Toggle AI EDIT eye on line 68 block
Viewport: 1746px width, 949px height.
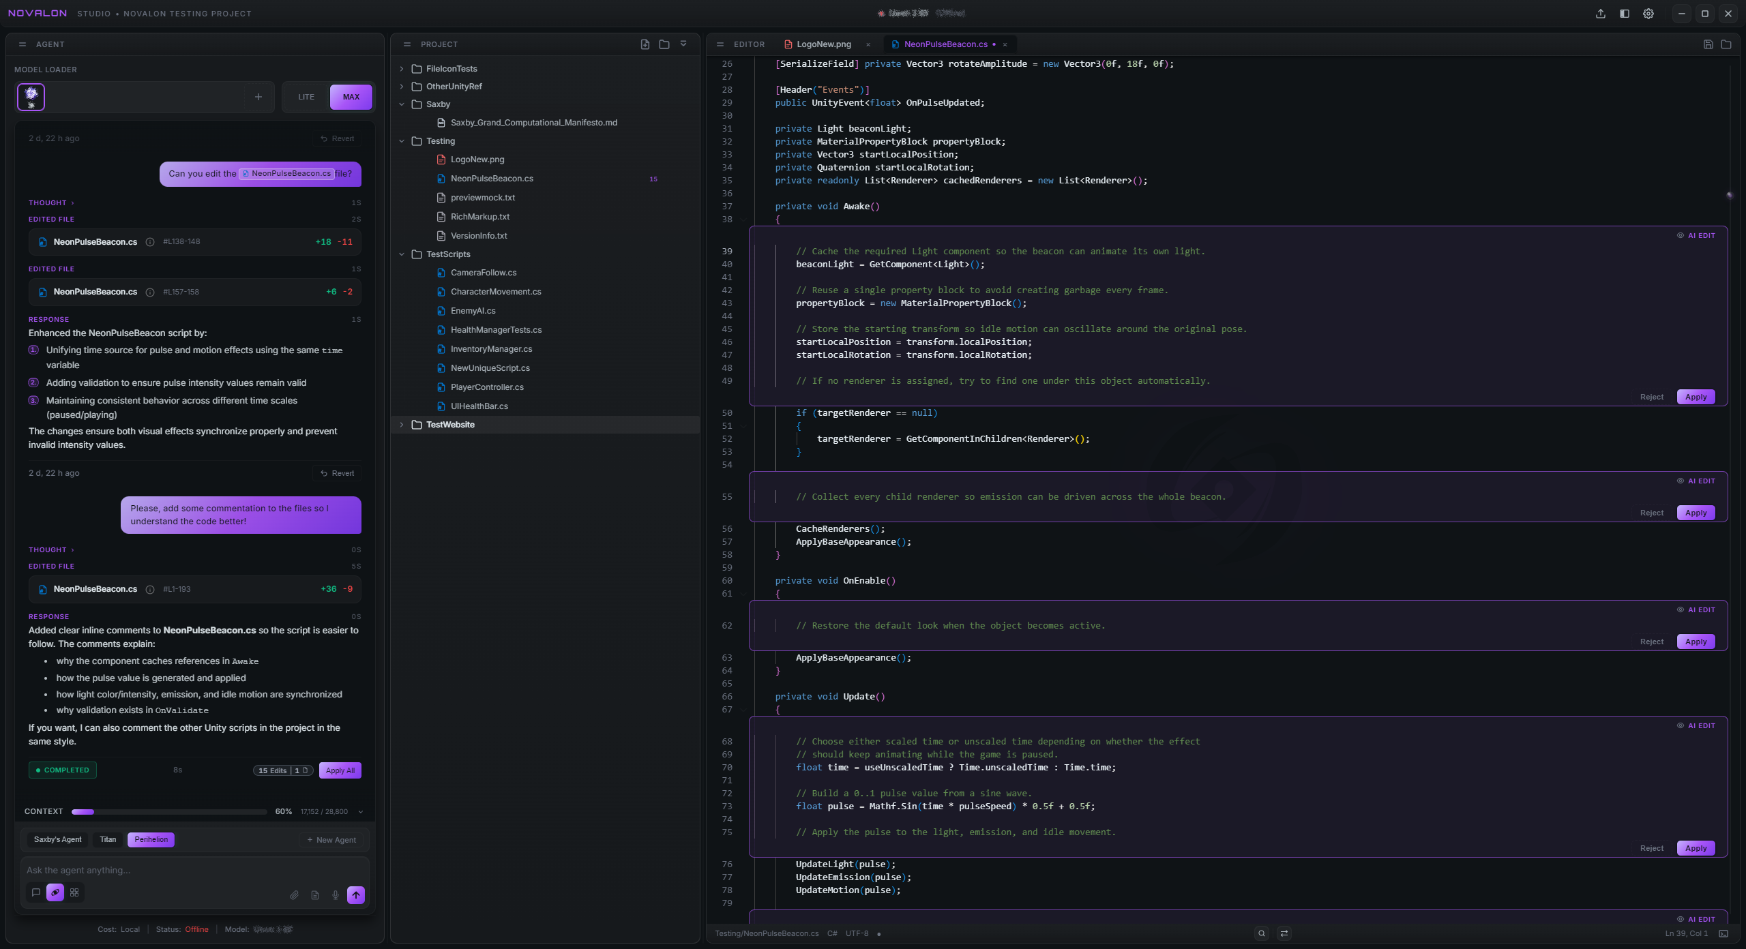coord(1681,725)
